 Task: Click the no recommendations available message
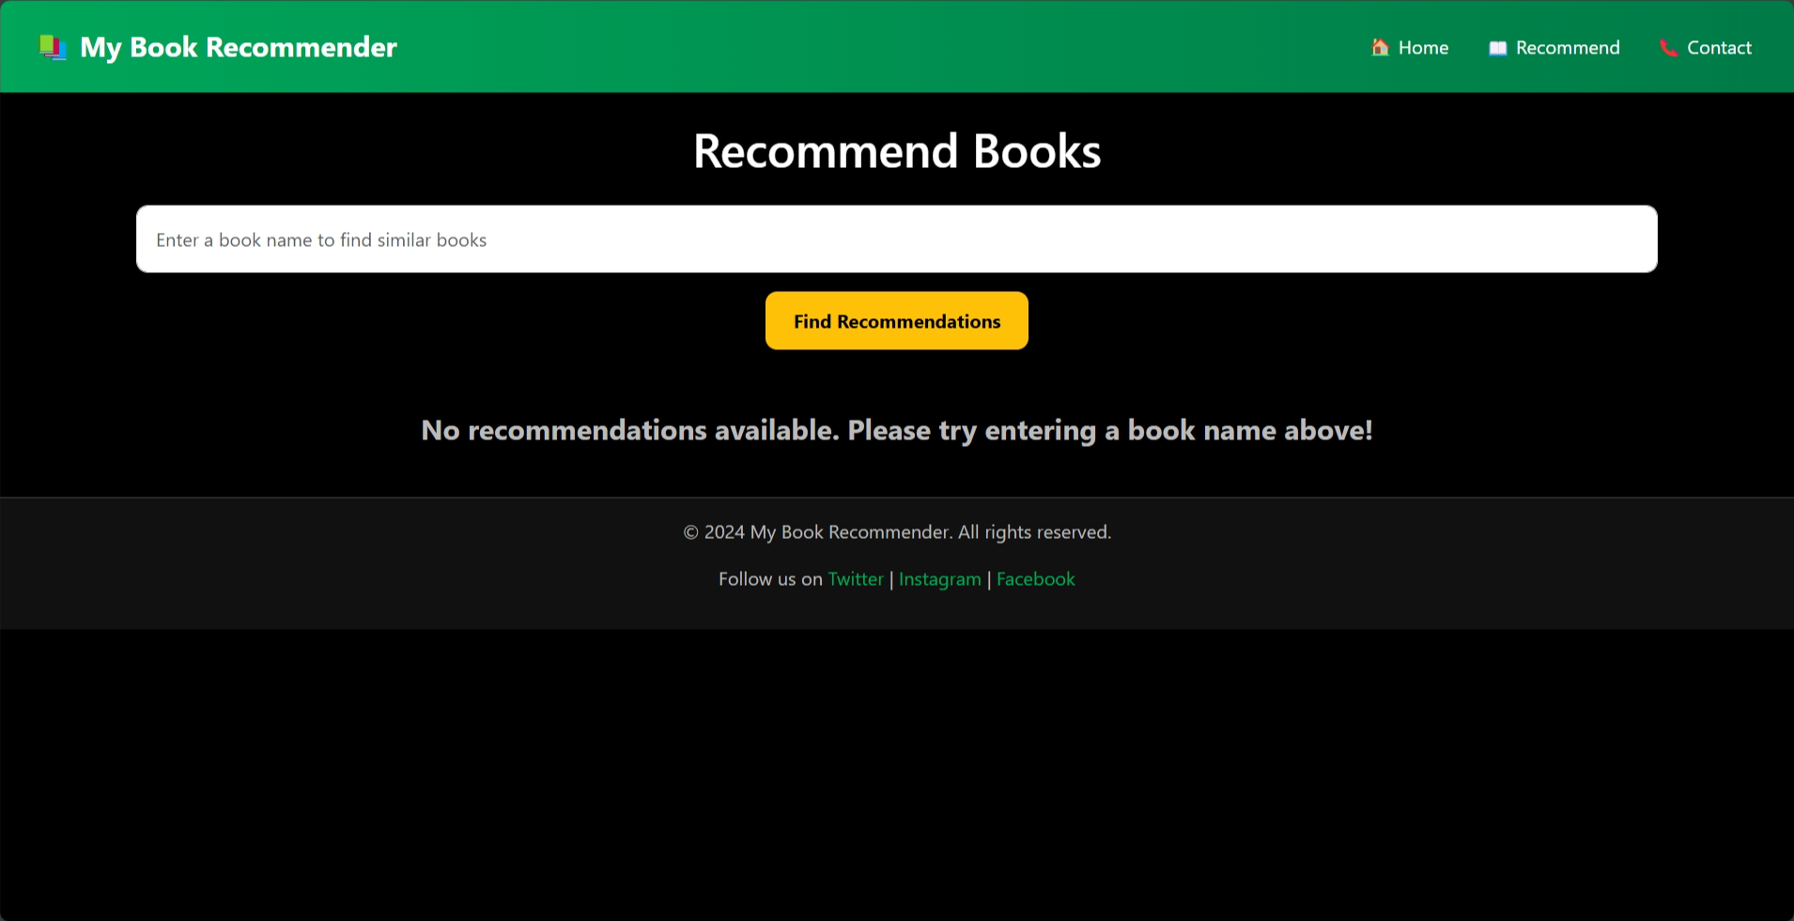tap(896, 430)
